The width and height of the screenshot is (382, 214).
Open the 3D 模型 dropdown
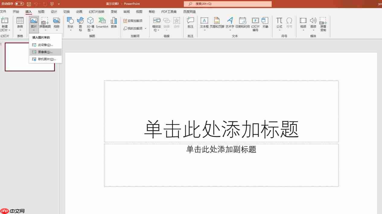[91, 24]
